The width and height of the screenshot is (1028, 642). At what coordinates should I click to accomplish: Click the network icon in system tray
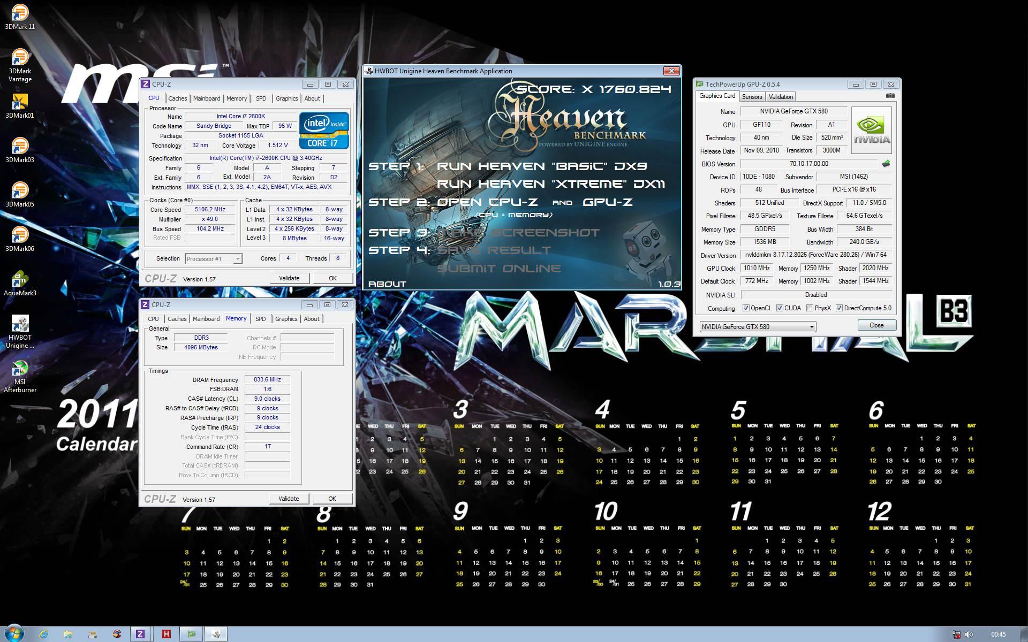pos(957,635)
